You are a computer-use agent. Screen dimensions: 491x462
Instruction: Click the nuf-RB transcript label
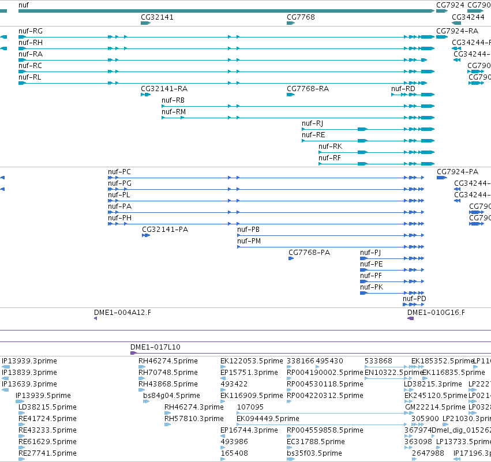click(173, 100)
